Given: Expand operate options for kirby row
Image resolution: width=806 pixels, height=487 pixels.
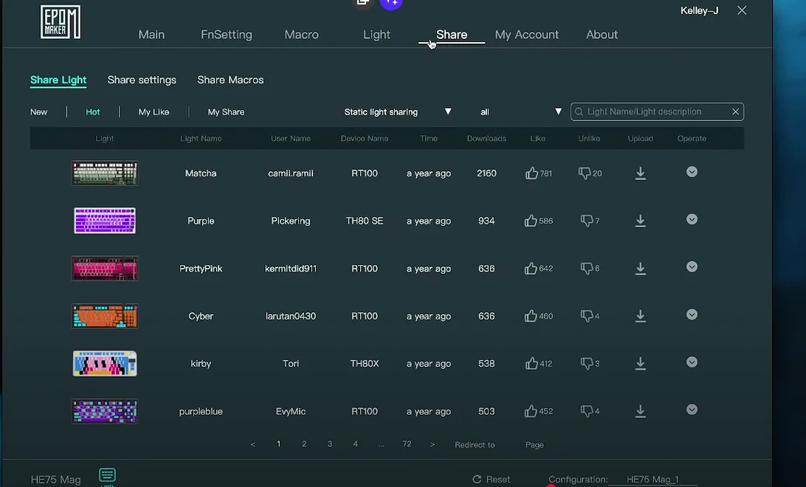Looking at the screenshot, I should pos(692,362).
